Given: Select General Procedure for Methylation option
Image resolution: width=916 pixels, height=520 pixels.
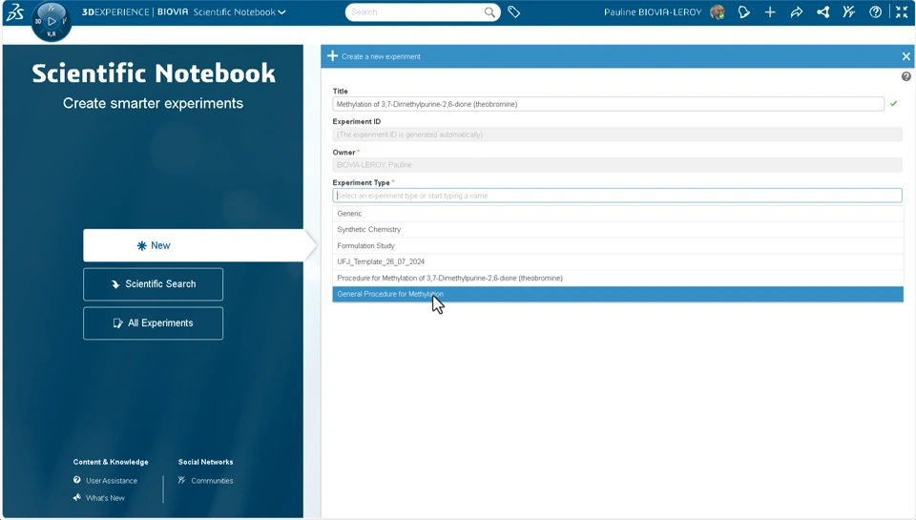Looking at the screenshot, I should tap(618, 294).
